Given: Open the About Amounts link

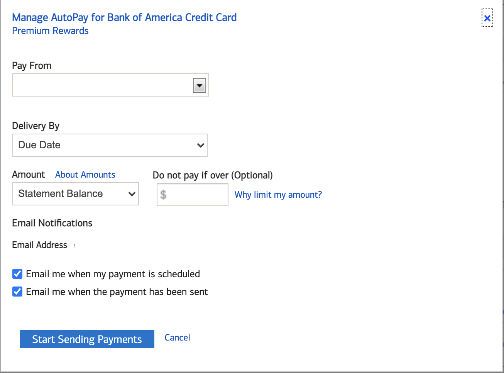Looking at the screenshot, I should coord(85,175).
